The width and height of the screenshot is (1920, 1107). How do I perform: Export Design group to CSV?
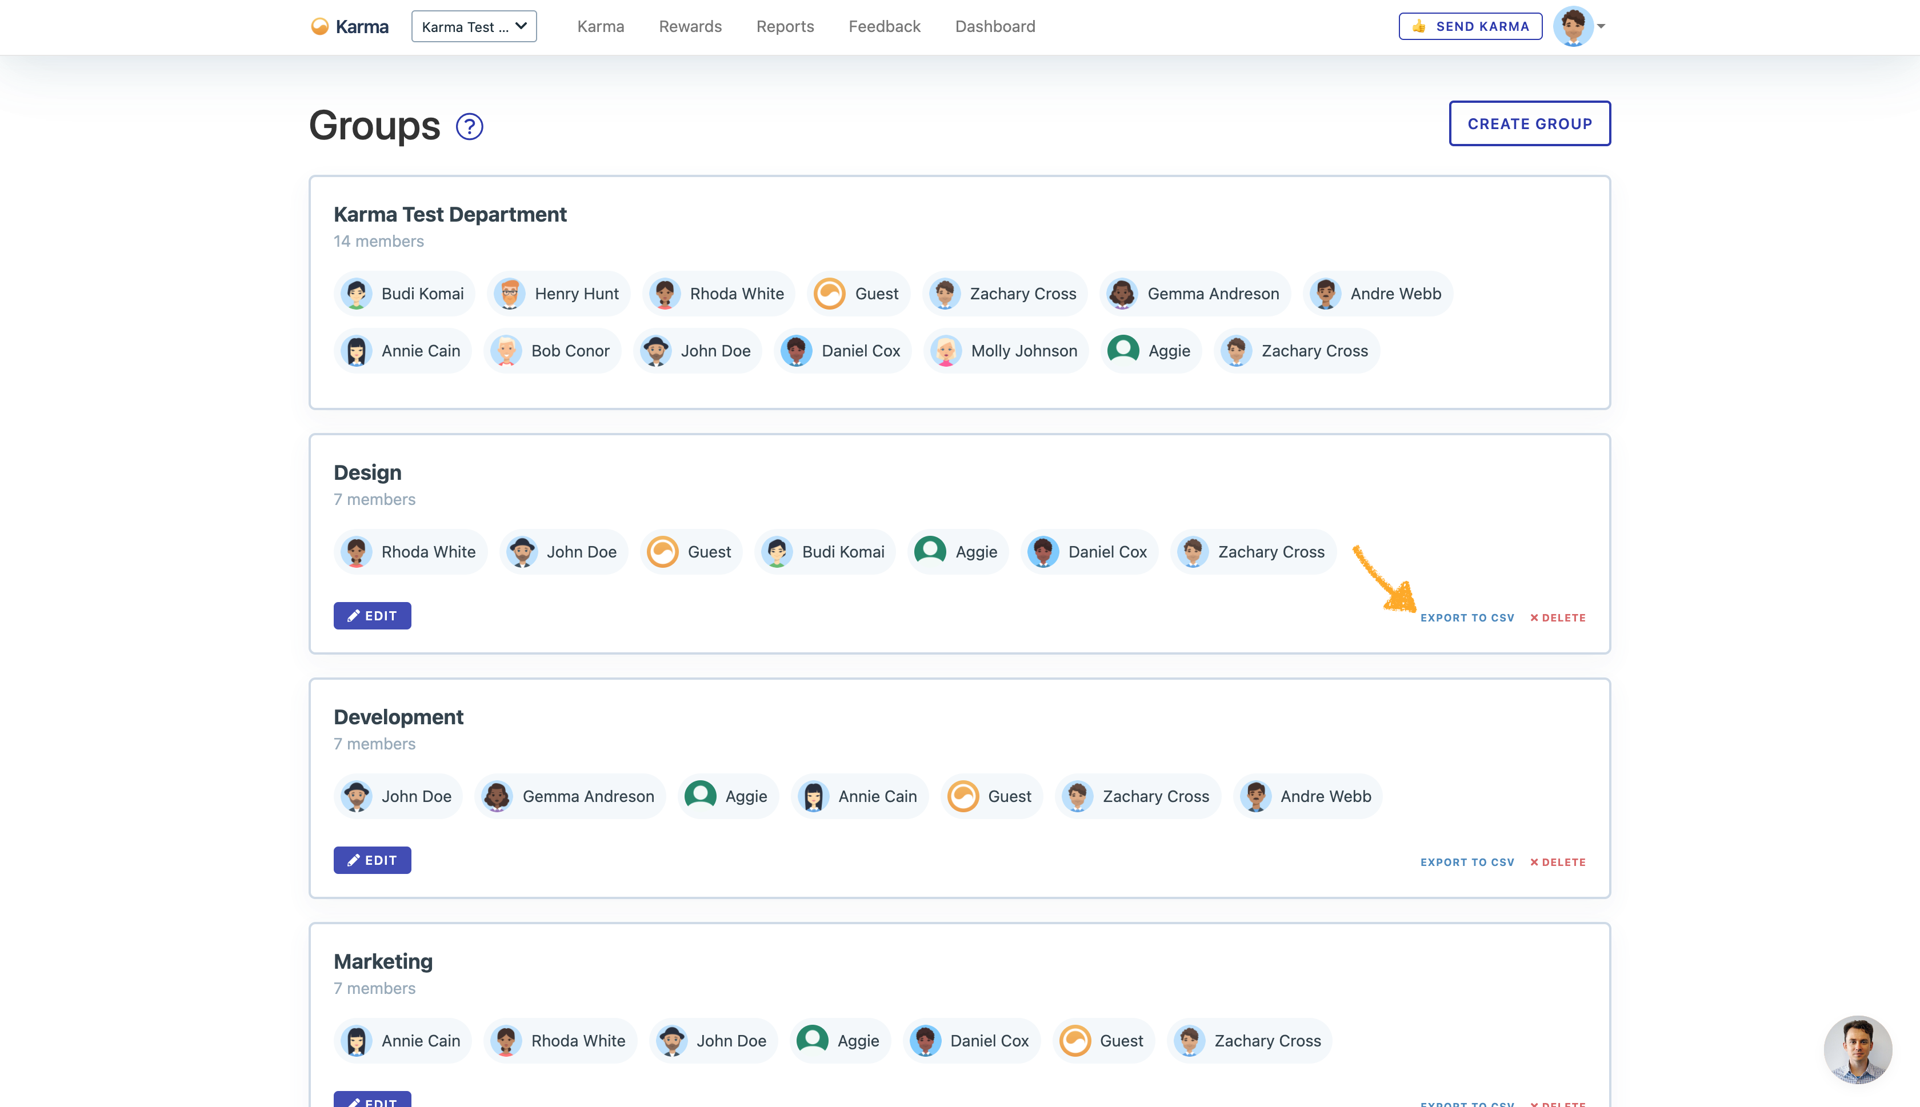point(1467,617)
